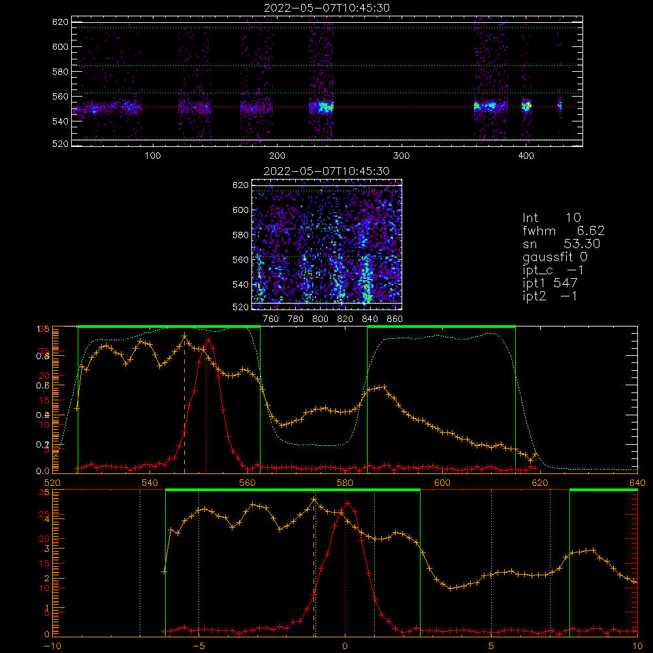Click the 'ipt1 547' readout line
The width and height of the screenshot is (653, 653).
[550, 283]
